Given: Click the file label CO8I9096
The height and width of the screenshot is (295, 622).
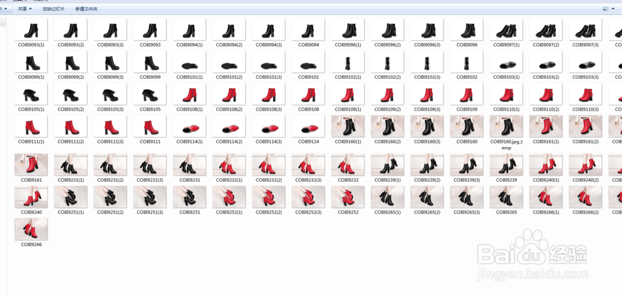Looking at the screenshot, I should point(466,45).
